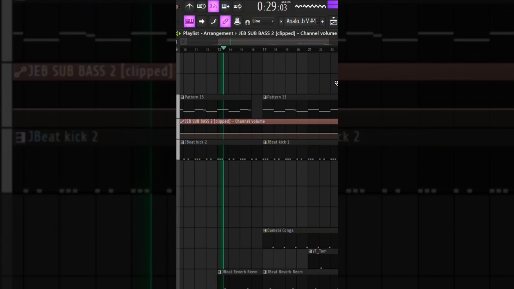Select the second JBeat Reverb Reem clip title
This screenshot has height=289, width=514.
pyautogui.click(x=285, y=272)
